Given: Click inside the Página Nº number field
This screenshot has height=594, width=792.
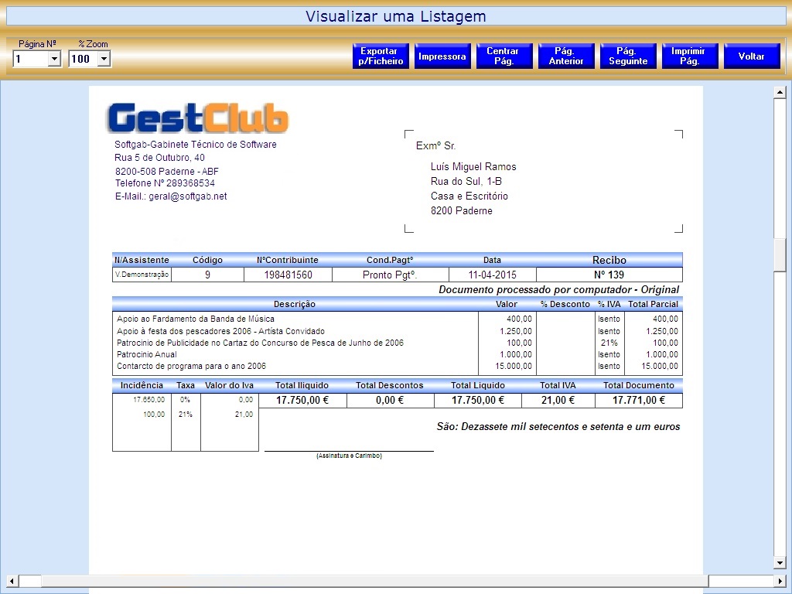Looking at the screenshot, I should click(30, 59).
